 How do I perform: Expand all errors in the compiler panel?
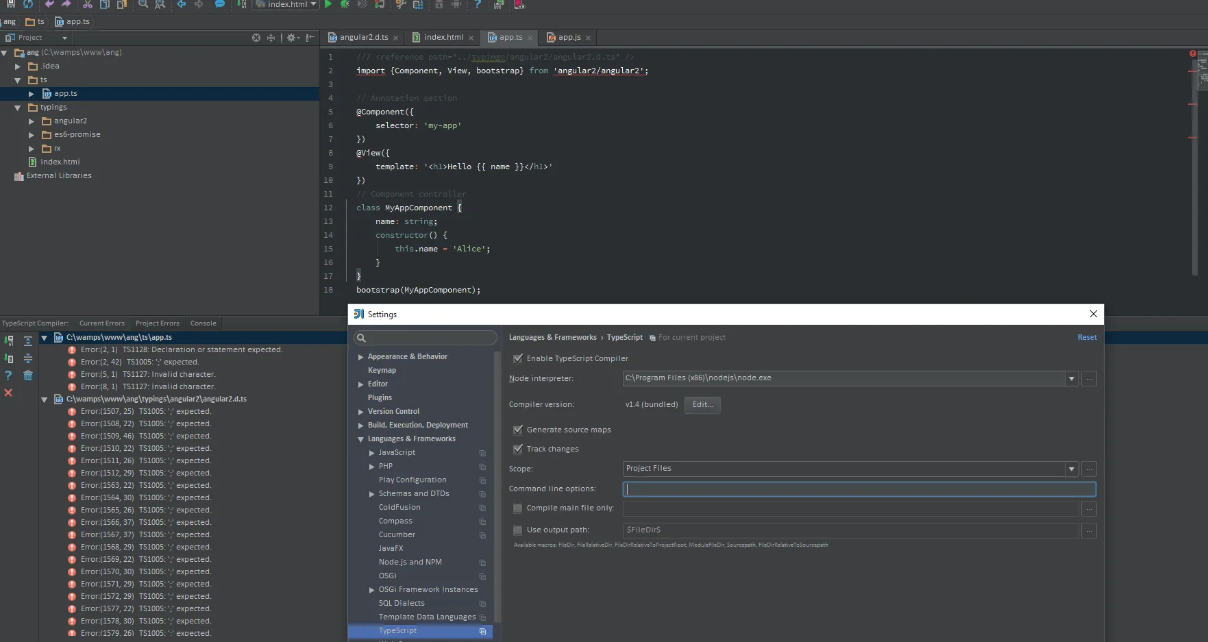28,341
